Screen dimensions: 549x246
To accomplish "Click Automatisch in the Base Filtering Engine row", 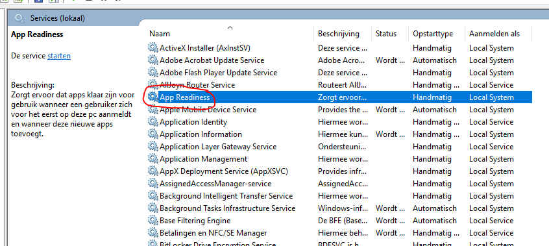I will coord(435,221).
